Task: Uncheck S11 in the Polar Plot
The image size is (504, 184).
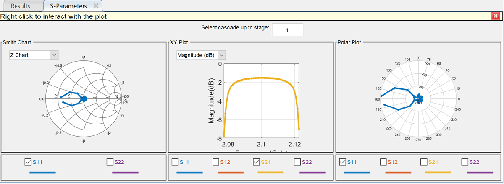Action: tap(342, 162)
